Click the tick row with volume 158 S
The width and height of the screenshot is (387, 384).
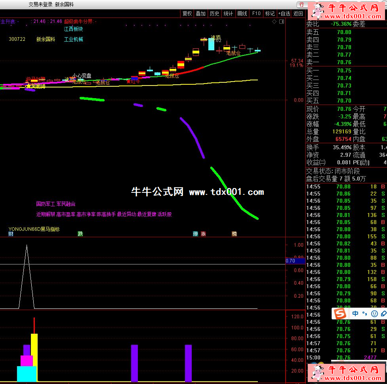click(x=345, y=279)
